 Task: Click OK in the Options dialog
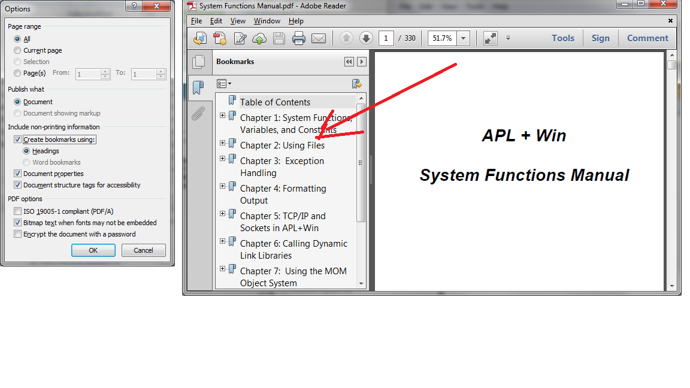93,250
